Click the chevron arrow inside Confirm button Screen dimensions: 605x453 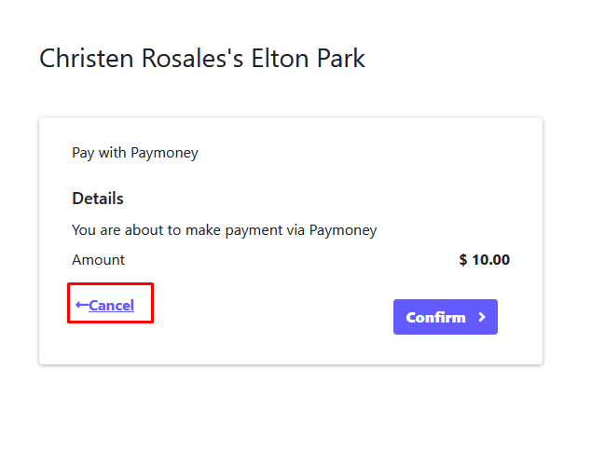coord(481,317)
